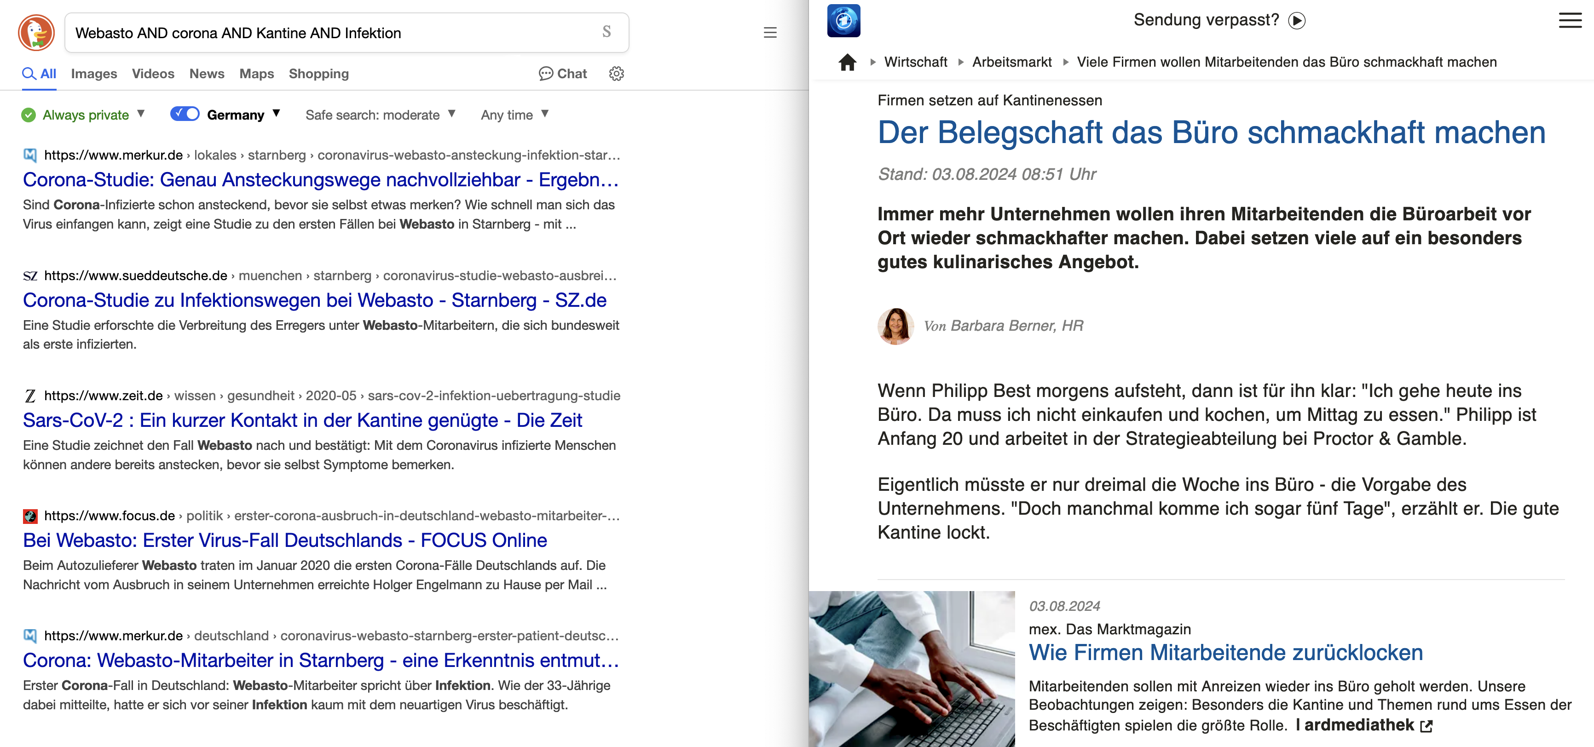Screen dimensions: 1594x747
Task: Open Zeit result 'Ein kurzer Kontakt in der Kantine'
Action: pos(303,420)
